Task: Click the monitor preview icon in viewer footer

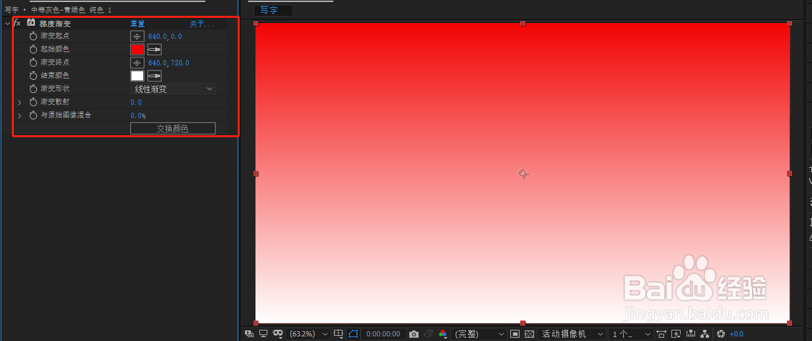Action: point(263,334)
